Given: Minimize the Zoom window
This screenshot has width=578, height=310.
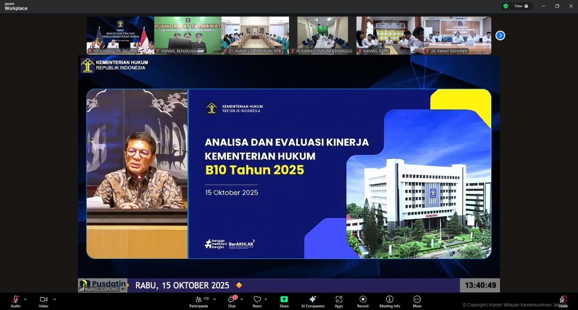Looking at the screenshot, I should [x=543, y=6].
